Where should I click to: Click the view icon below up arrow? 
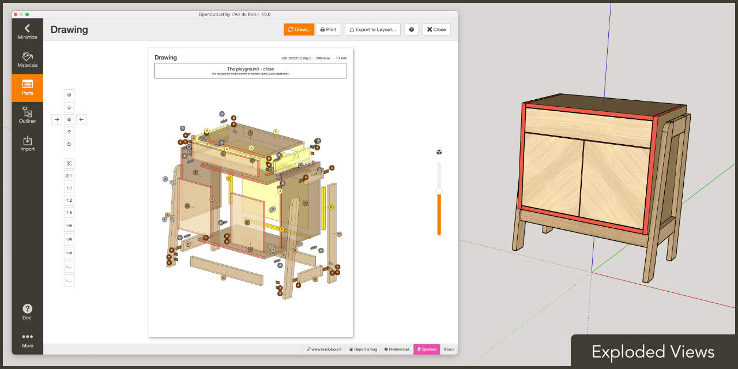click(x=69, y=144)
